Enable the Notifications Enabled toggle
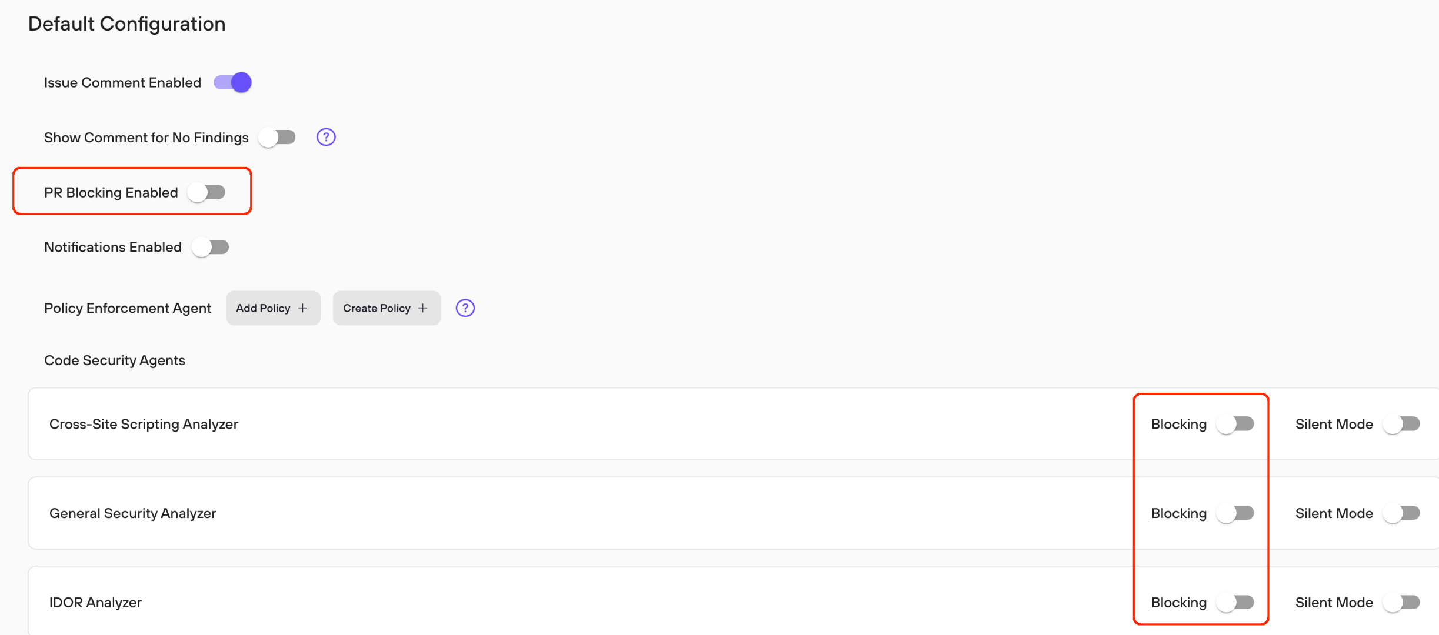 point(210,247)
